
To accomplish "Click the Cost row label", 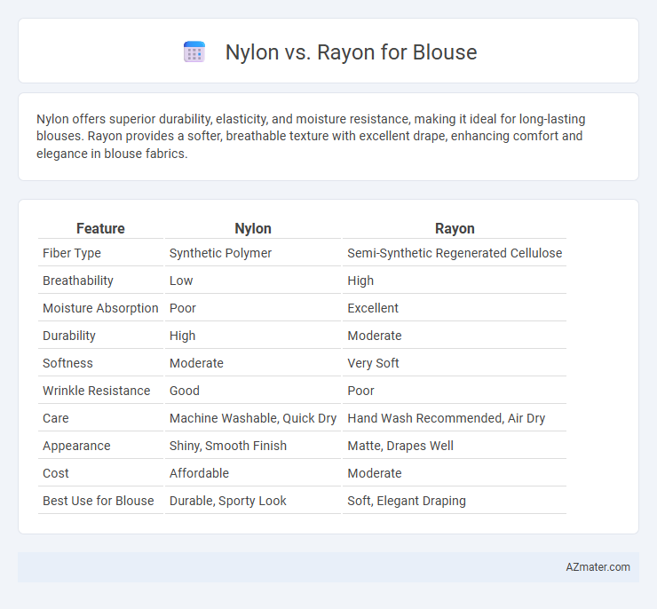I will pyautogui.click(x=56, y=473).
